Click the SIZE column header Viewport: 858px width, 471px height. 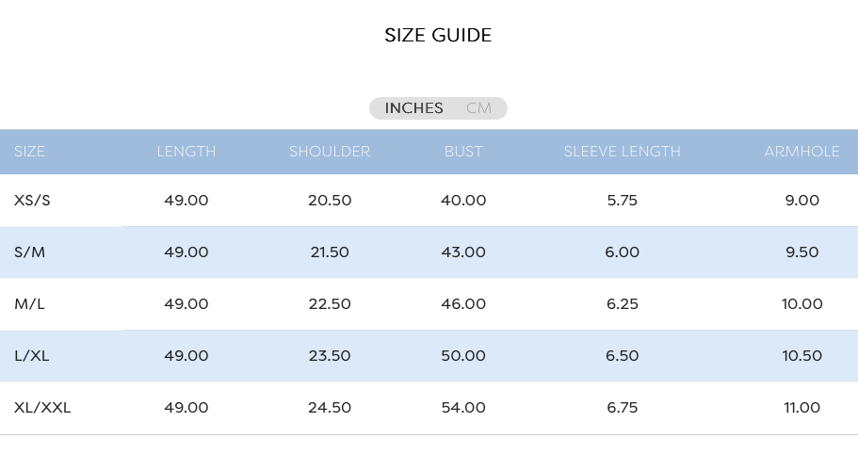(x=29, y=152)
